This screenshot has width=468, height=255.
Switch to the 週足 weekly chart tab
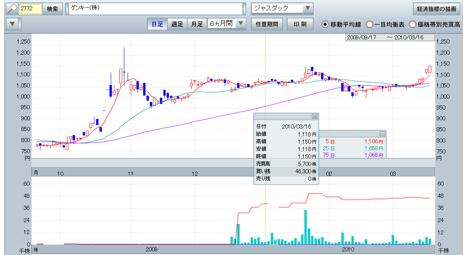177,24
